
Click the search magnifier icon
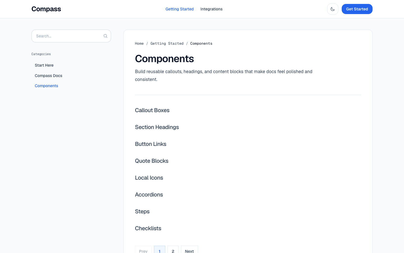point(105,36)
